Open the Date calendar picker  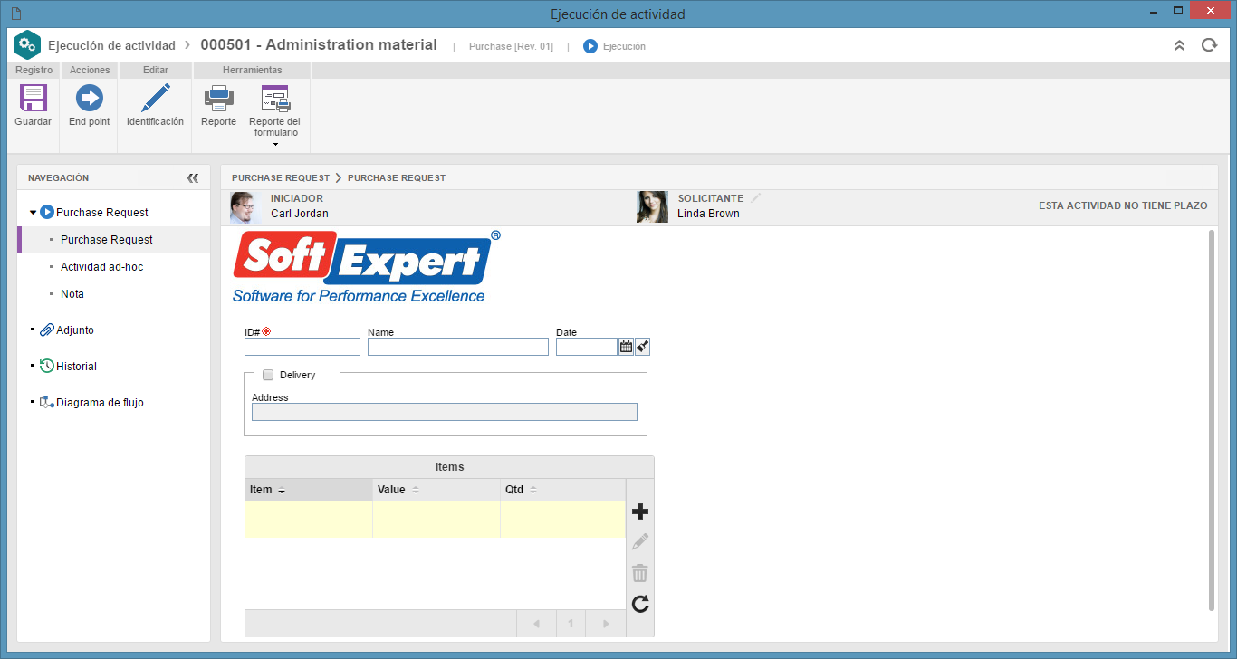point(626,347)
